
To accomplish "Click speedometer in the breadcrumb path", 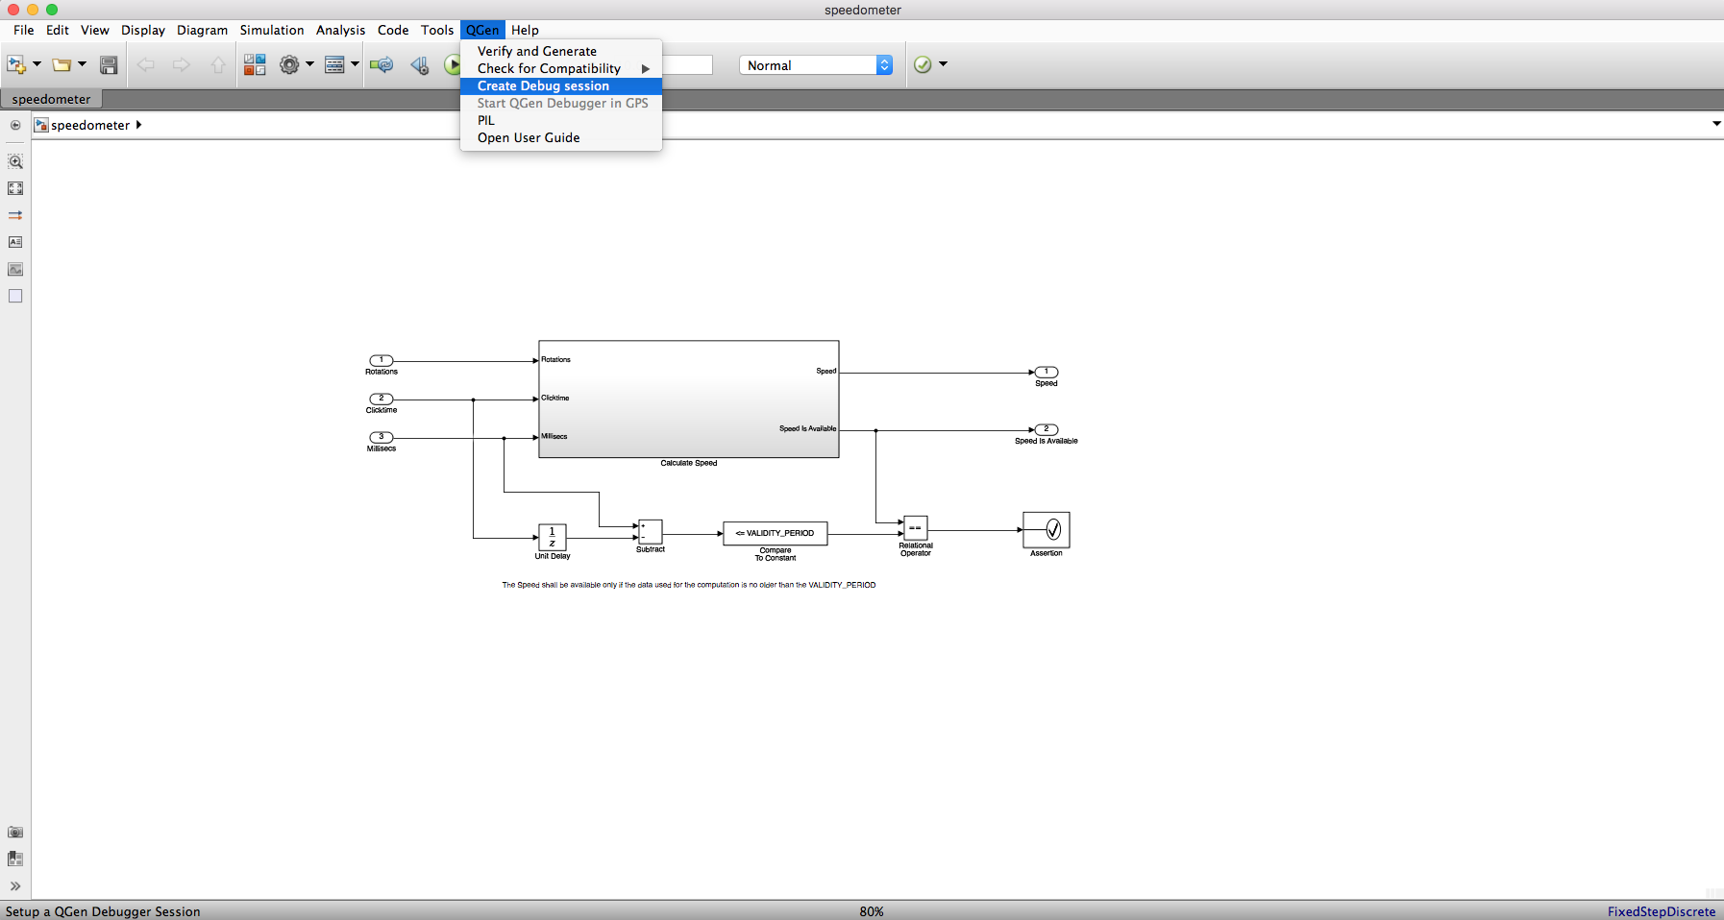I will tap(90, 125).
